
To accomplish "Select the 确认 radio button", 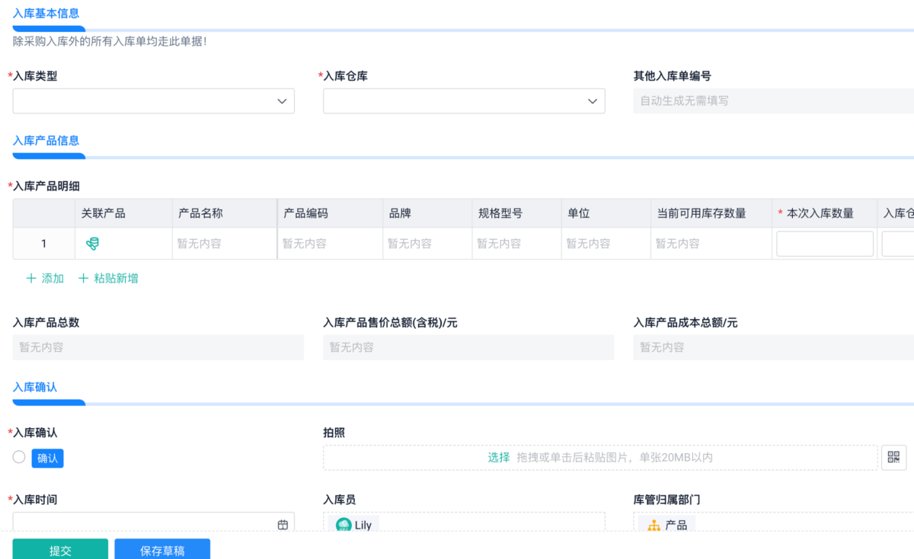I will [x=19, y=457].
